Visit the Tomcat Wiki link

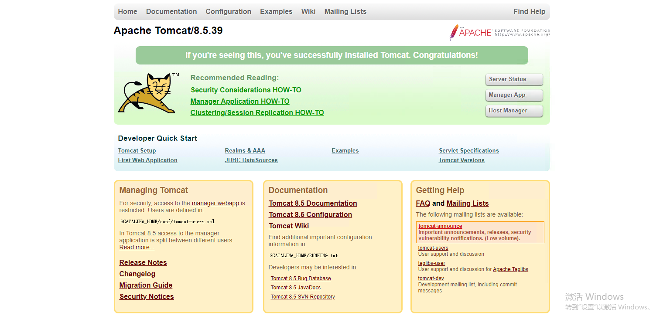pos(289,226)
